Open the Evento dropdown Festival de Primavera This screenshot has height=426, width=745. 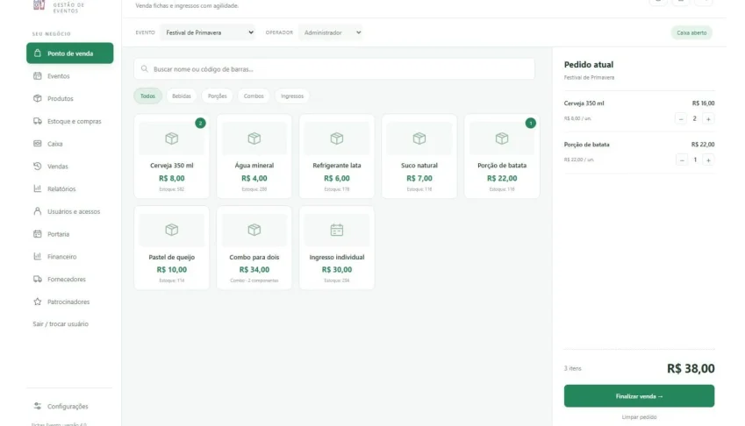click(208, 32)
